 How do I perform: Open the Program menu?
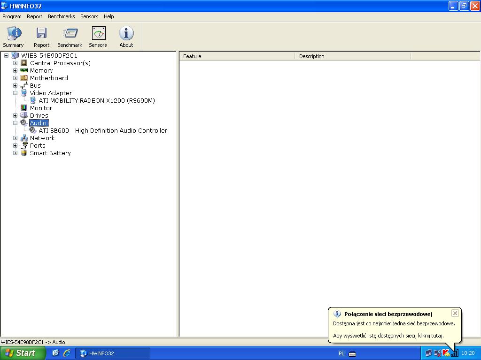[12, 16]
